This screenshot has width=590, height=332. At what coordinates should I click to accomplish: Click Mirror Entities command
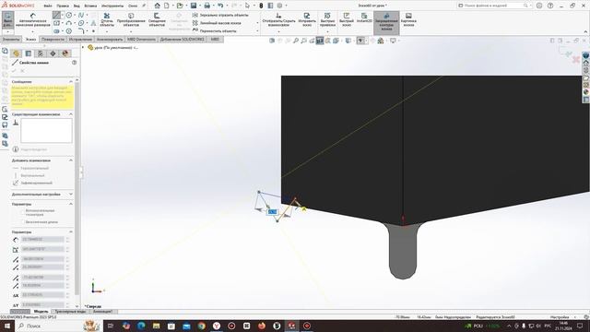(x=220, y=15)
